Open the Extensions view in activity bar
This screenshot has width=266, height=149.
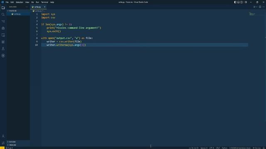pyautogui.click(x=3, y=42)
